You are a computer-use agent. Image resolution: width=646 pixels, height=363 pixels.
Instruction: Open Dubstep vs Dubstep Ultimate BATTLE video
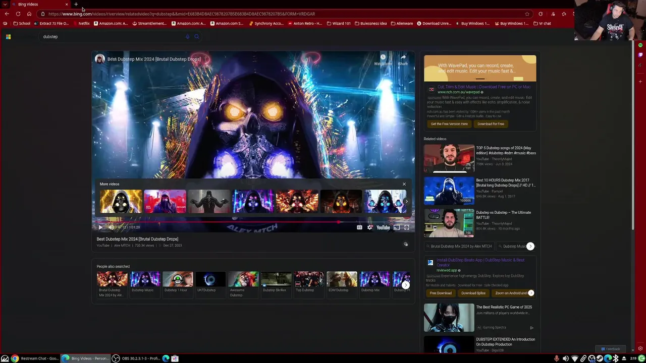tap(480, 223)
